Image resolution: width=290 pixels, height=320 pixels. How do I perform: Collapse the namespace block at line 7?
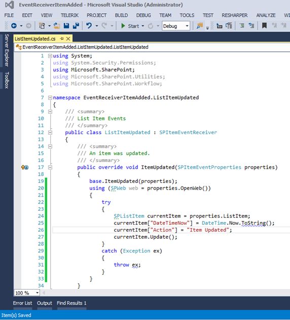(x=50, y=98)
